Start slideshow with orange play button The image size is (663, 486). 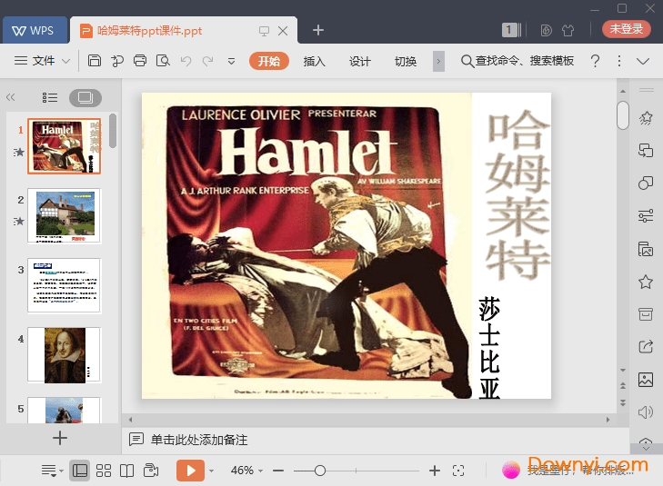pos(190,470)
